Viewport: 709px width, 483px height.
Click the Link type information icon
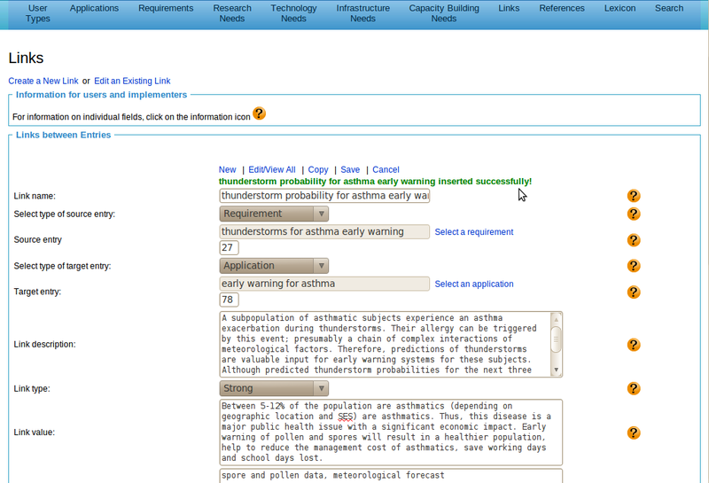pos(634,388)
